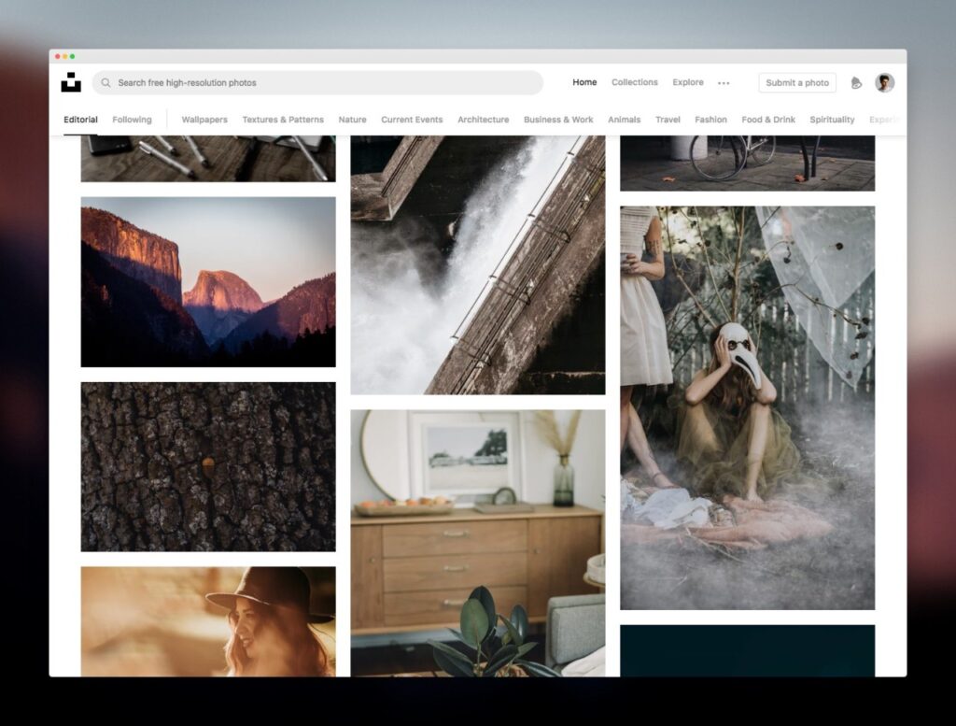
Task: Open the three-dots more menu
Action: [724, 83]
